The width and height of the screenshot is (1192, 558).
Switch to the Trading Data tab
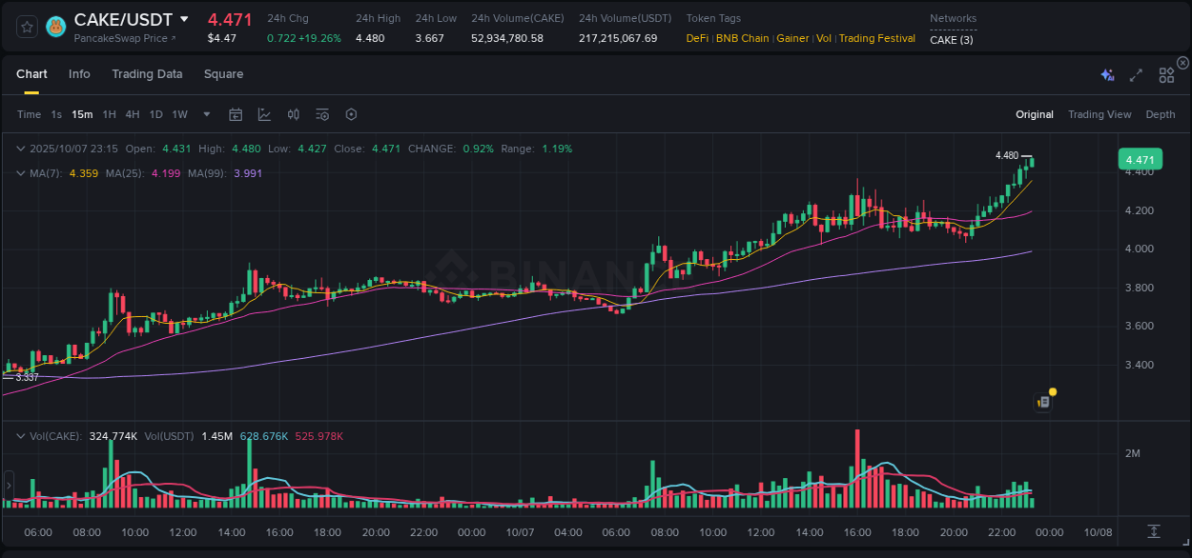[147, 73]
